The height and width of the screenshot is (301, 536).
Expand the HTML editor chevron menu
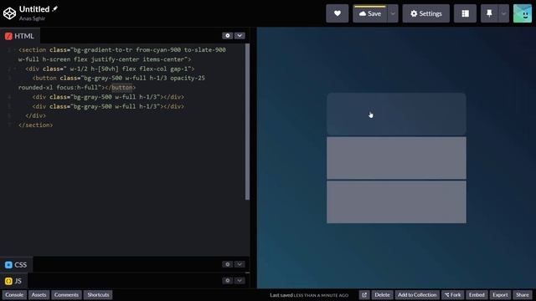[240, 35]
